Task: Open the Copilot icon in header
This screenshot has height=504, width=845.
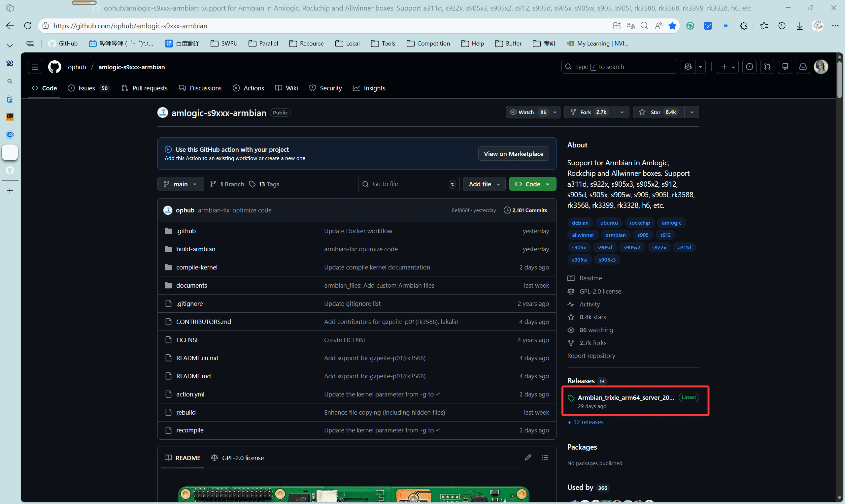Action: click(x=688, y=67)
